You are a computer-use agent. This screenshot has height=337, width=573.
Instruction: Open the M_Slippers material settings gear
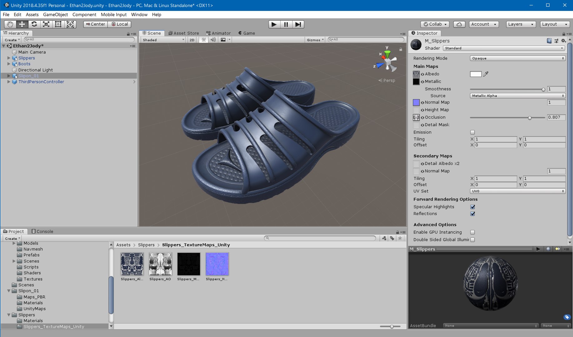tap(563, 41)
